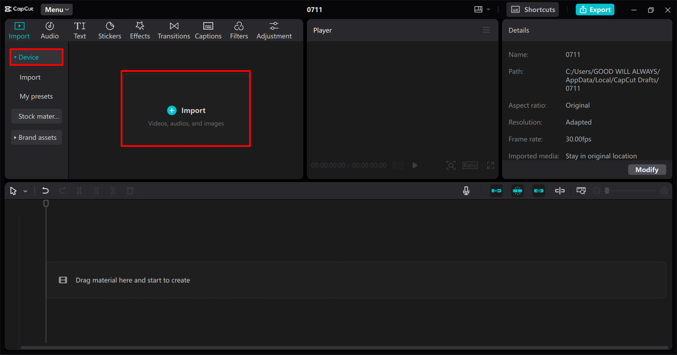Click the Modify button in Details
This screenshot has height=355, width=677.
[647, 170]
